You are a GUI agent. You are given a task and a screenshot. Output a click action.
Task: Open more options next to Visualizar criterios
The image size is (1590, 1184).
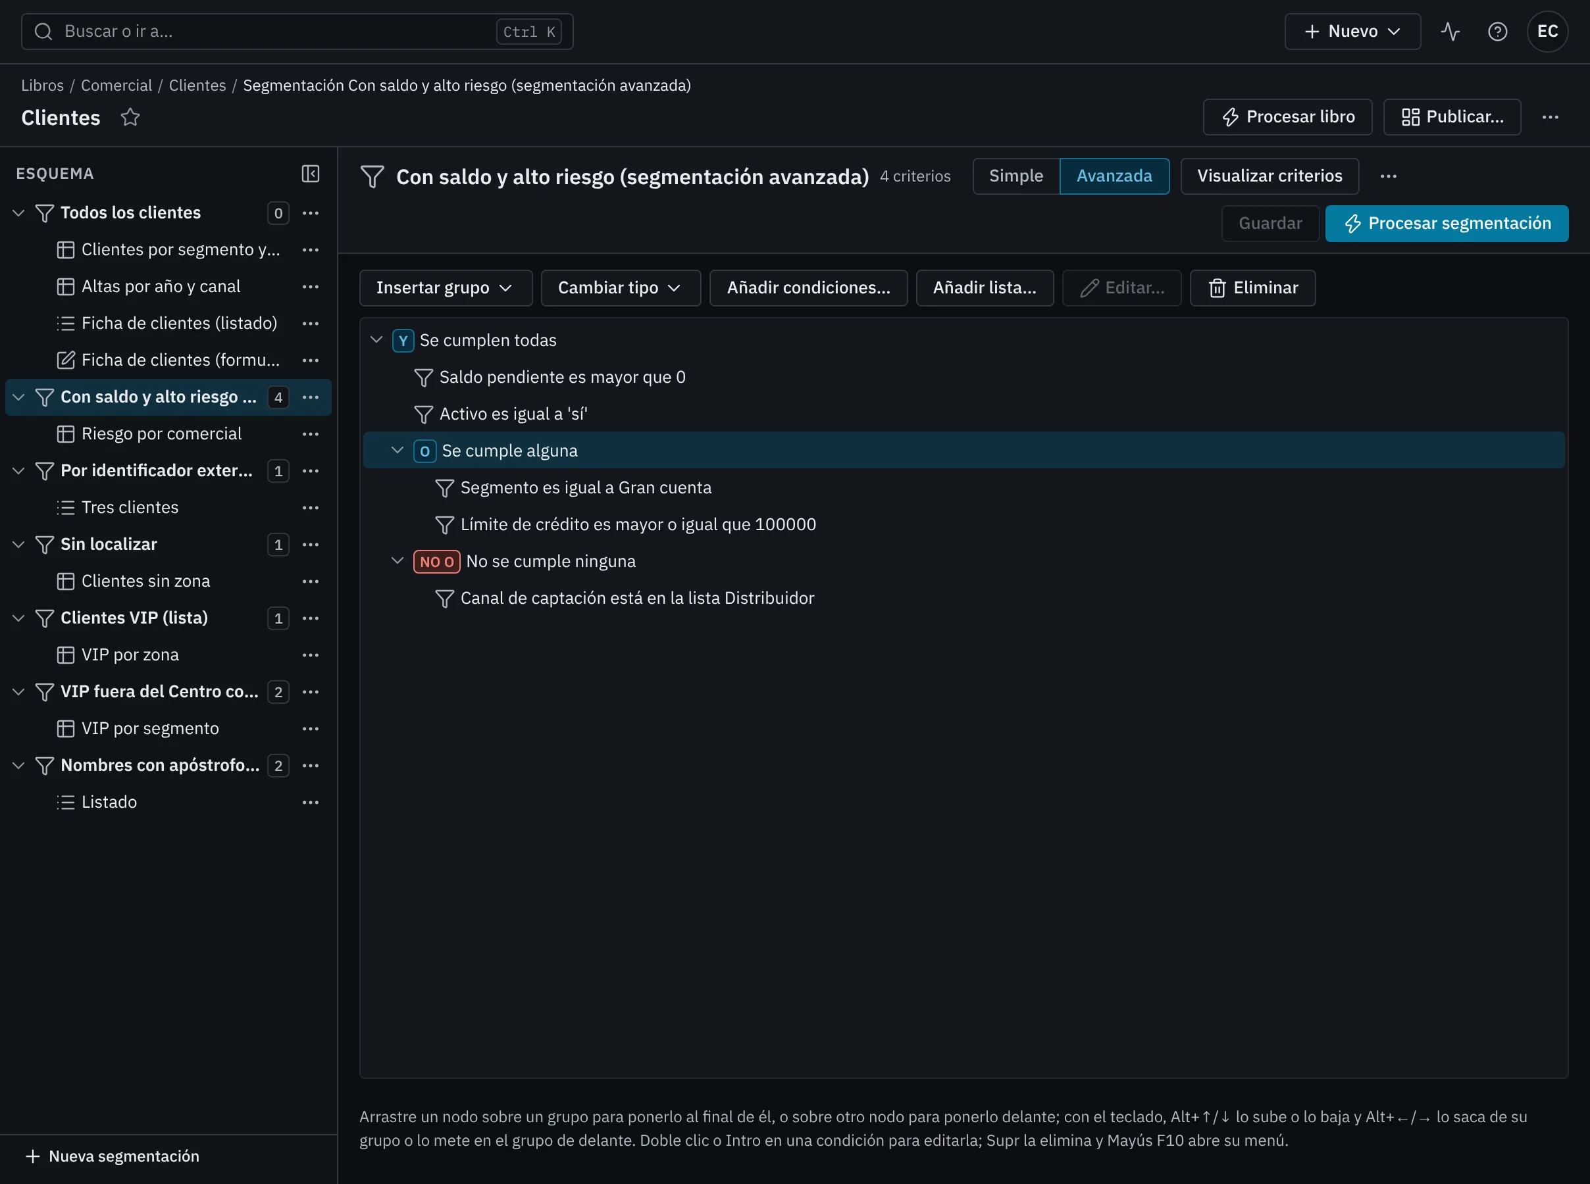(1388, 176)
